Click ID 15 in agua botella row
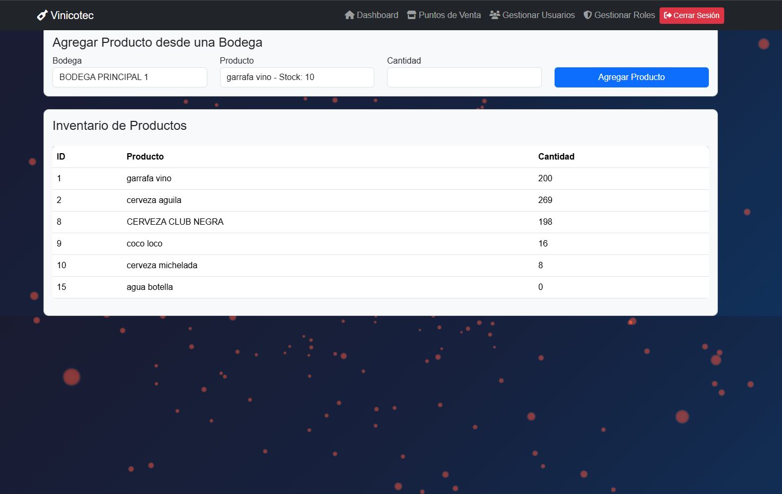This screenshot has width=782, height=494. coord(61,287)
